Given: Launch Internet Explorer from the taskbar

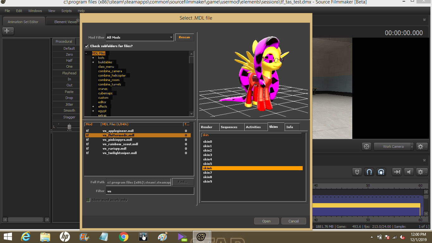Looking at the screenshot, I should 26,237.
